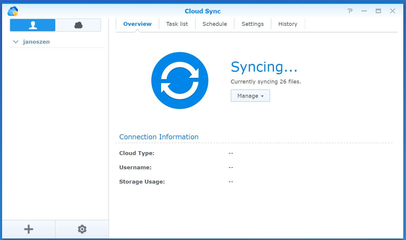Select the janoszen connection entry
This screenshot has height=240, width=406.
36,42
